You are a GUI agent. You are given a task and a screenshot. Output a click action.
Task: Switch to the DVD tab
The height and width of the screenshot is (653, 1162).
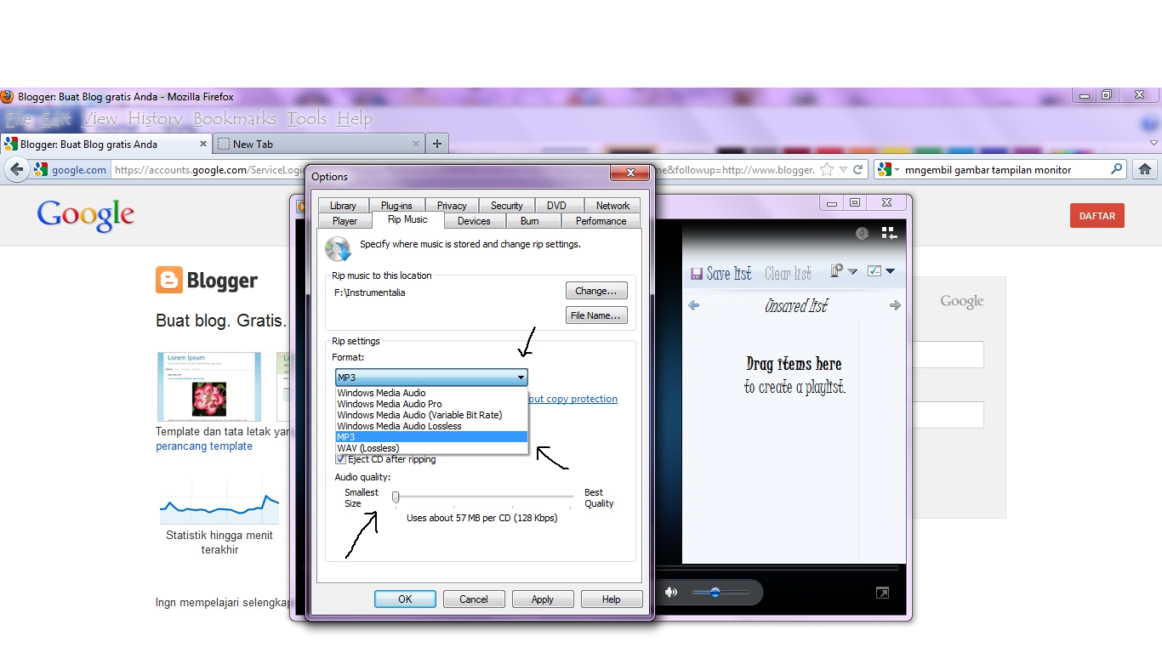(556, 205)
